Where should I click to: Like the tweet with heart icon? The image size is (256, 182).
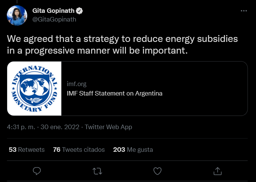(157, 171)
